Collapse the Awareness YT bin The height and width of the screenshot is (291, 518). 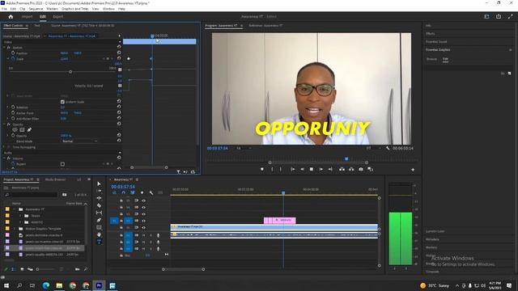15,209
